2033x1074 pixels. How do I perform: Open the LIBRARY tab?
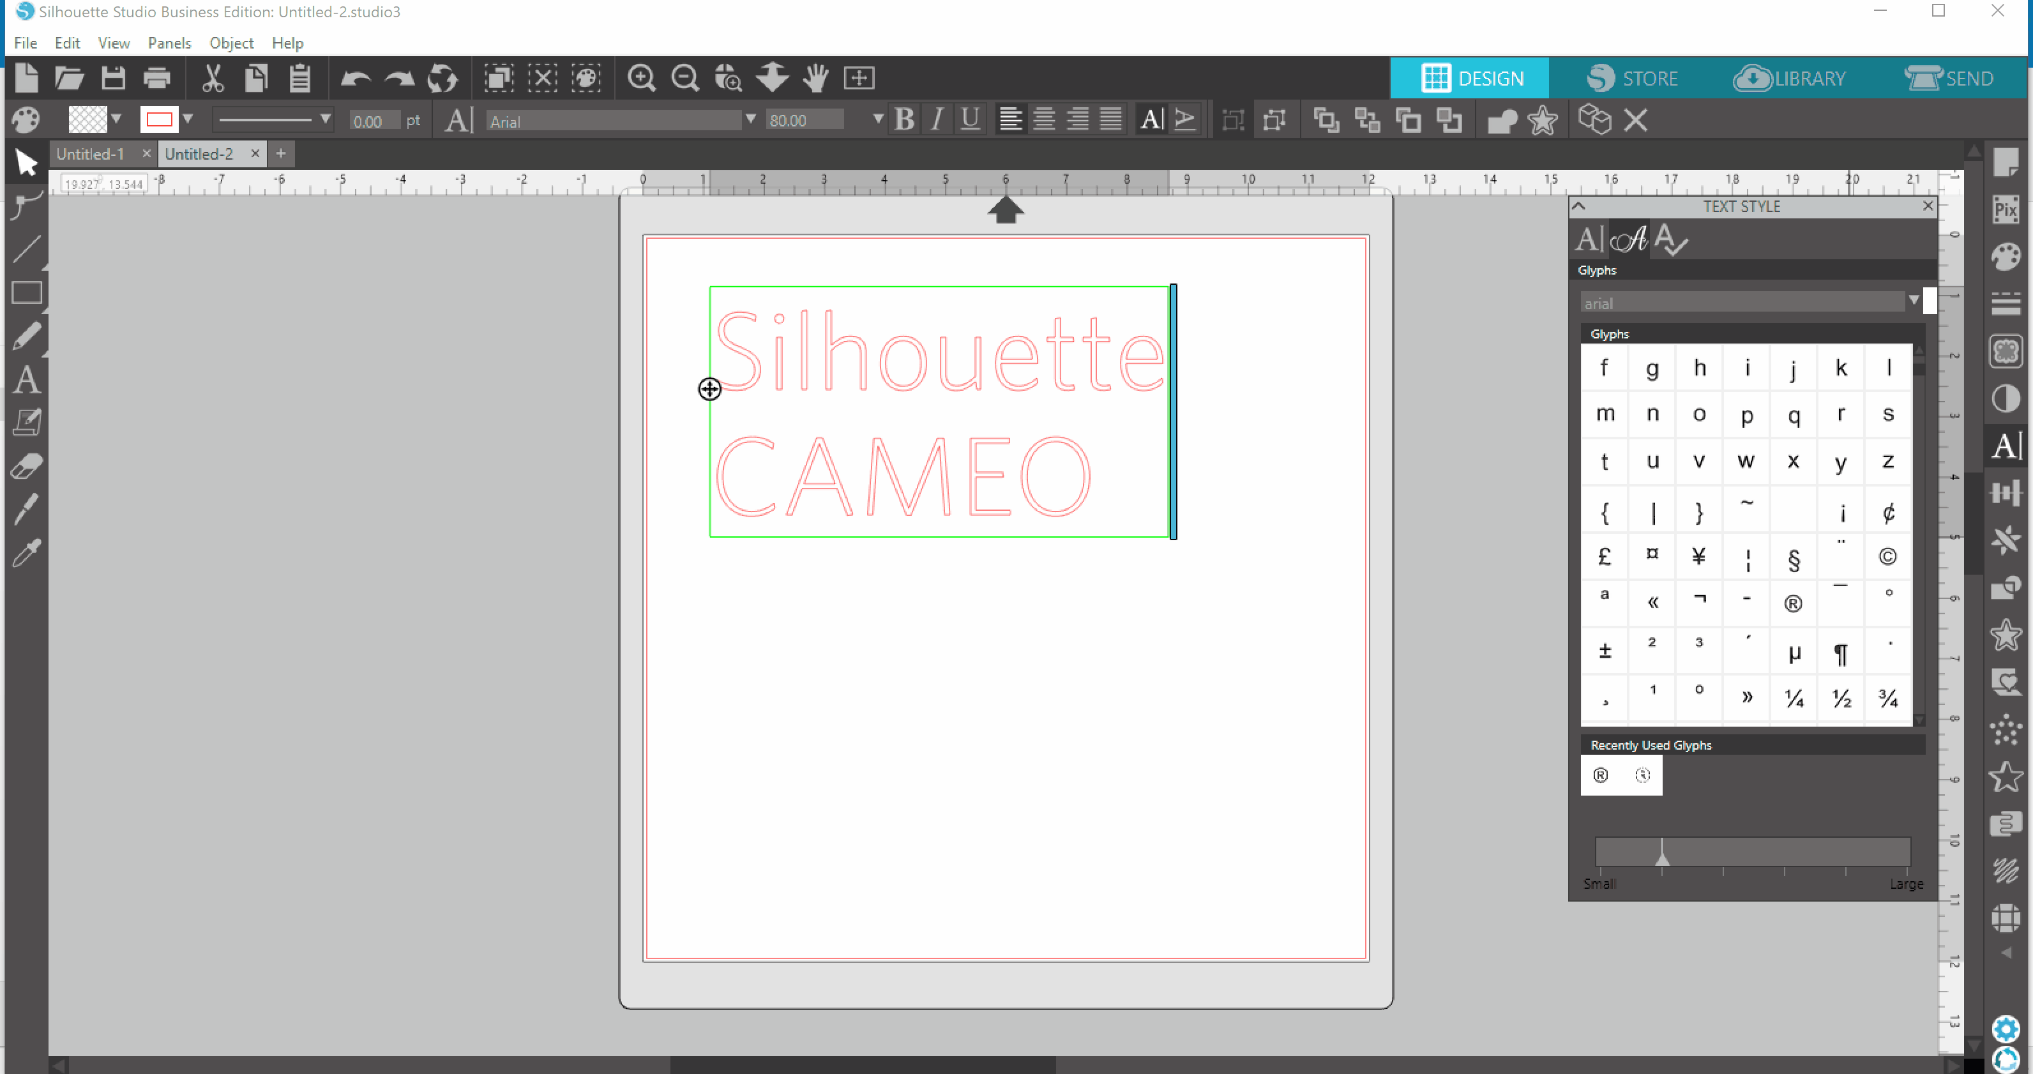(1789, 78)
